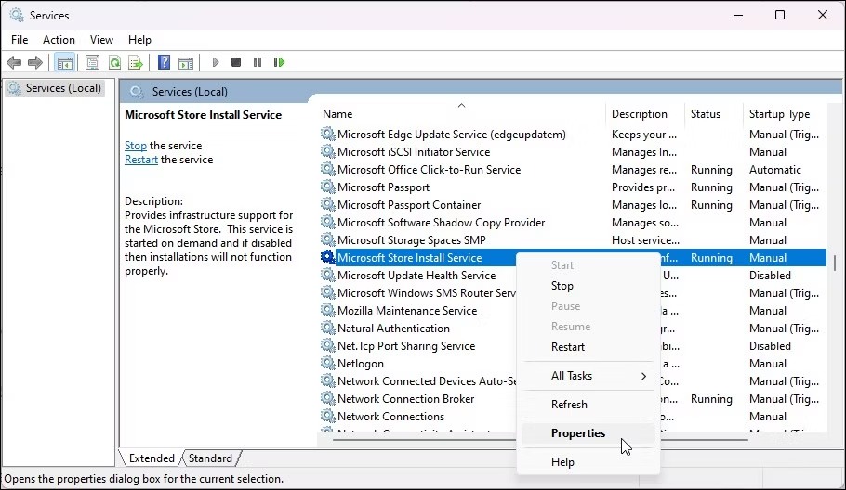Choose Restart in the context menu

pyautogui.click(x=588, y=347)
